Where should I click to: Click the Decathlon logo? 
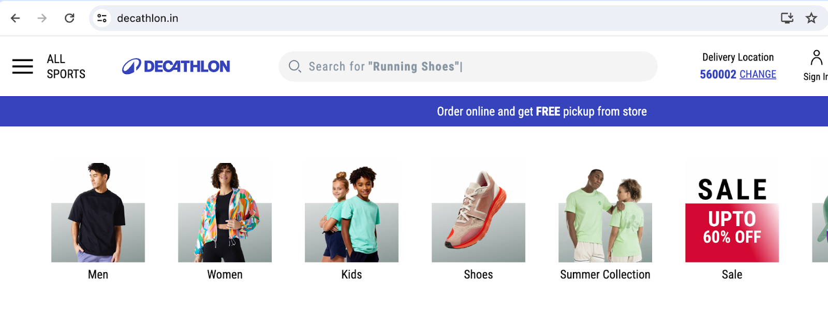[176, 66]
